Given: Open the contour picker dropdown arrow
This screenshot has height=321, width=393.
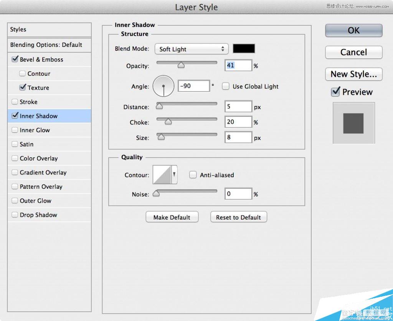Looking at the screenshot, I should coord(174,174).
